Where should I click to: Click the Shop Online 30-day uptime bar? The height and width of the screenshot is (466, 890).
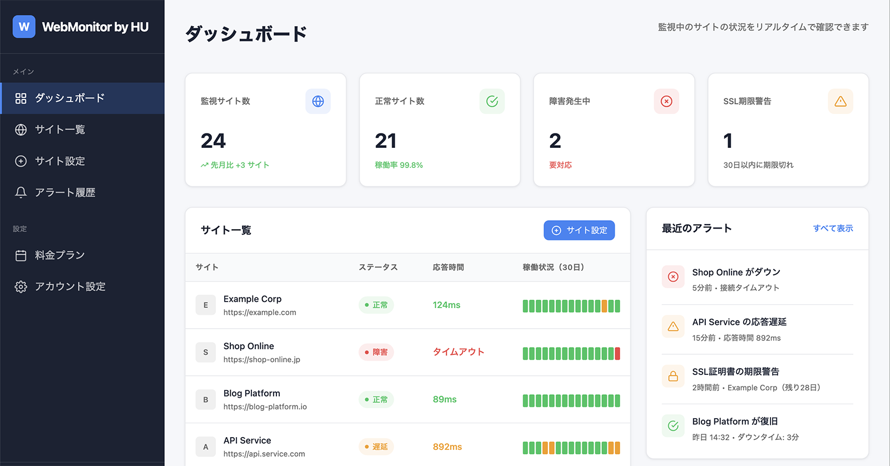pyautogui.click(x=571, y=353)
